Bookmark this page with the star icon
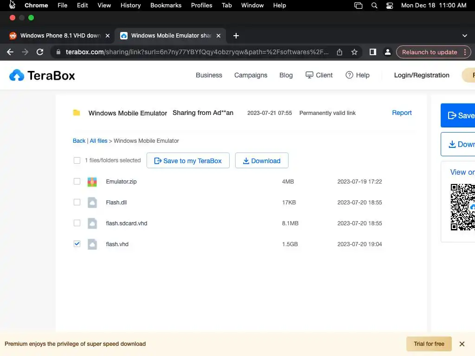The height and width of the screenshot is (356, 475). click(x=354, y=52)
